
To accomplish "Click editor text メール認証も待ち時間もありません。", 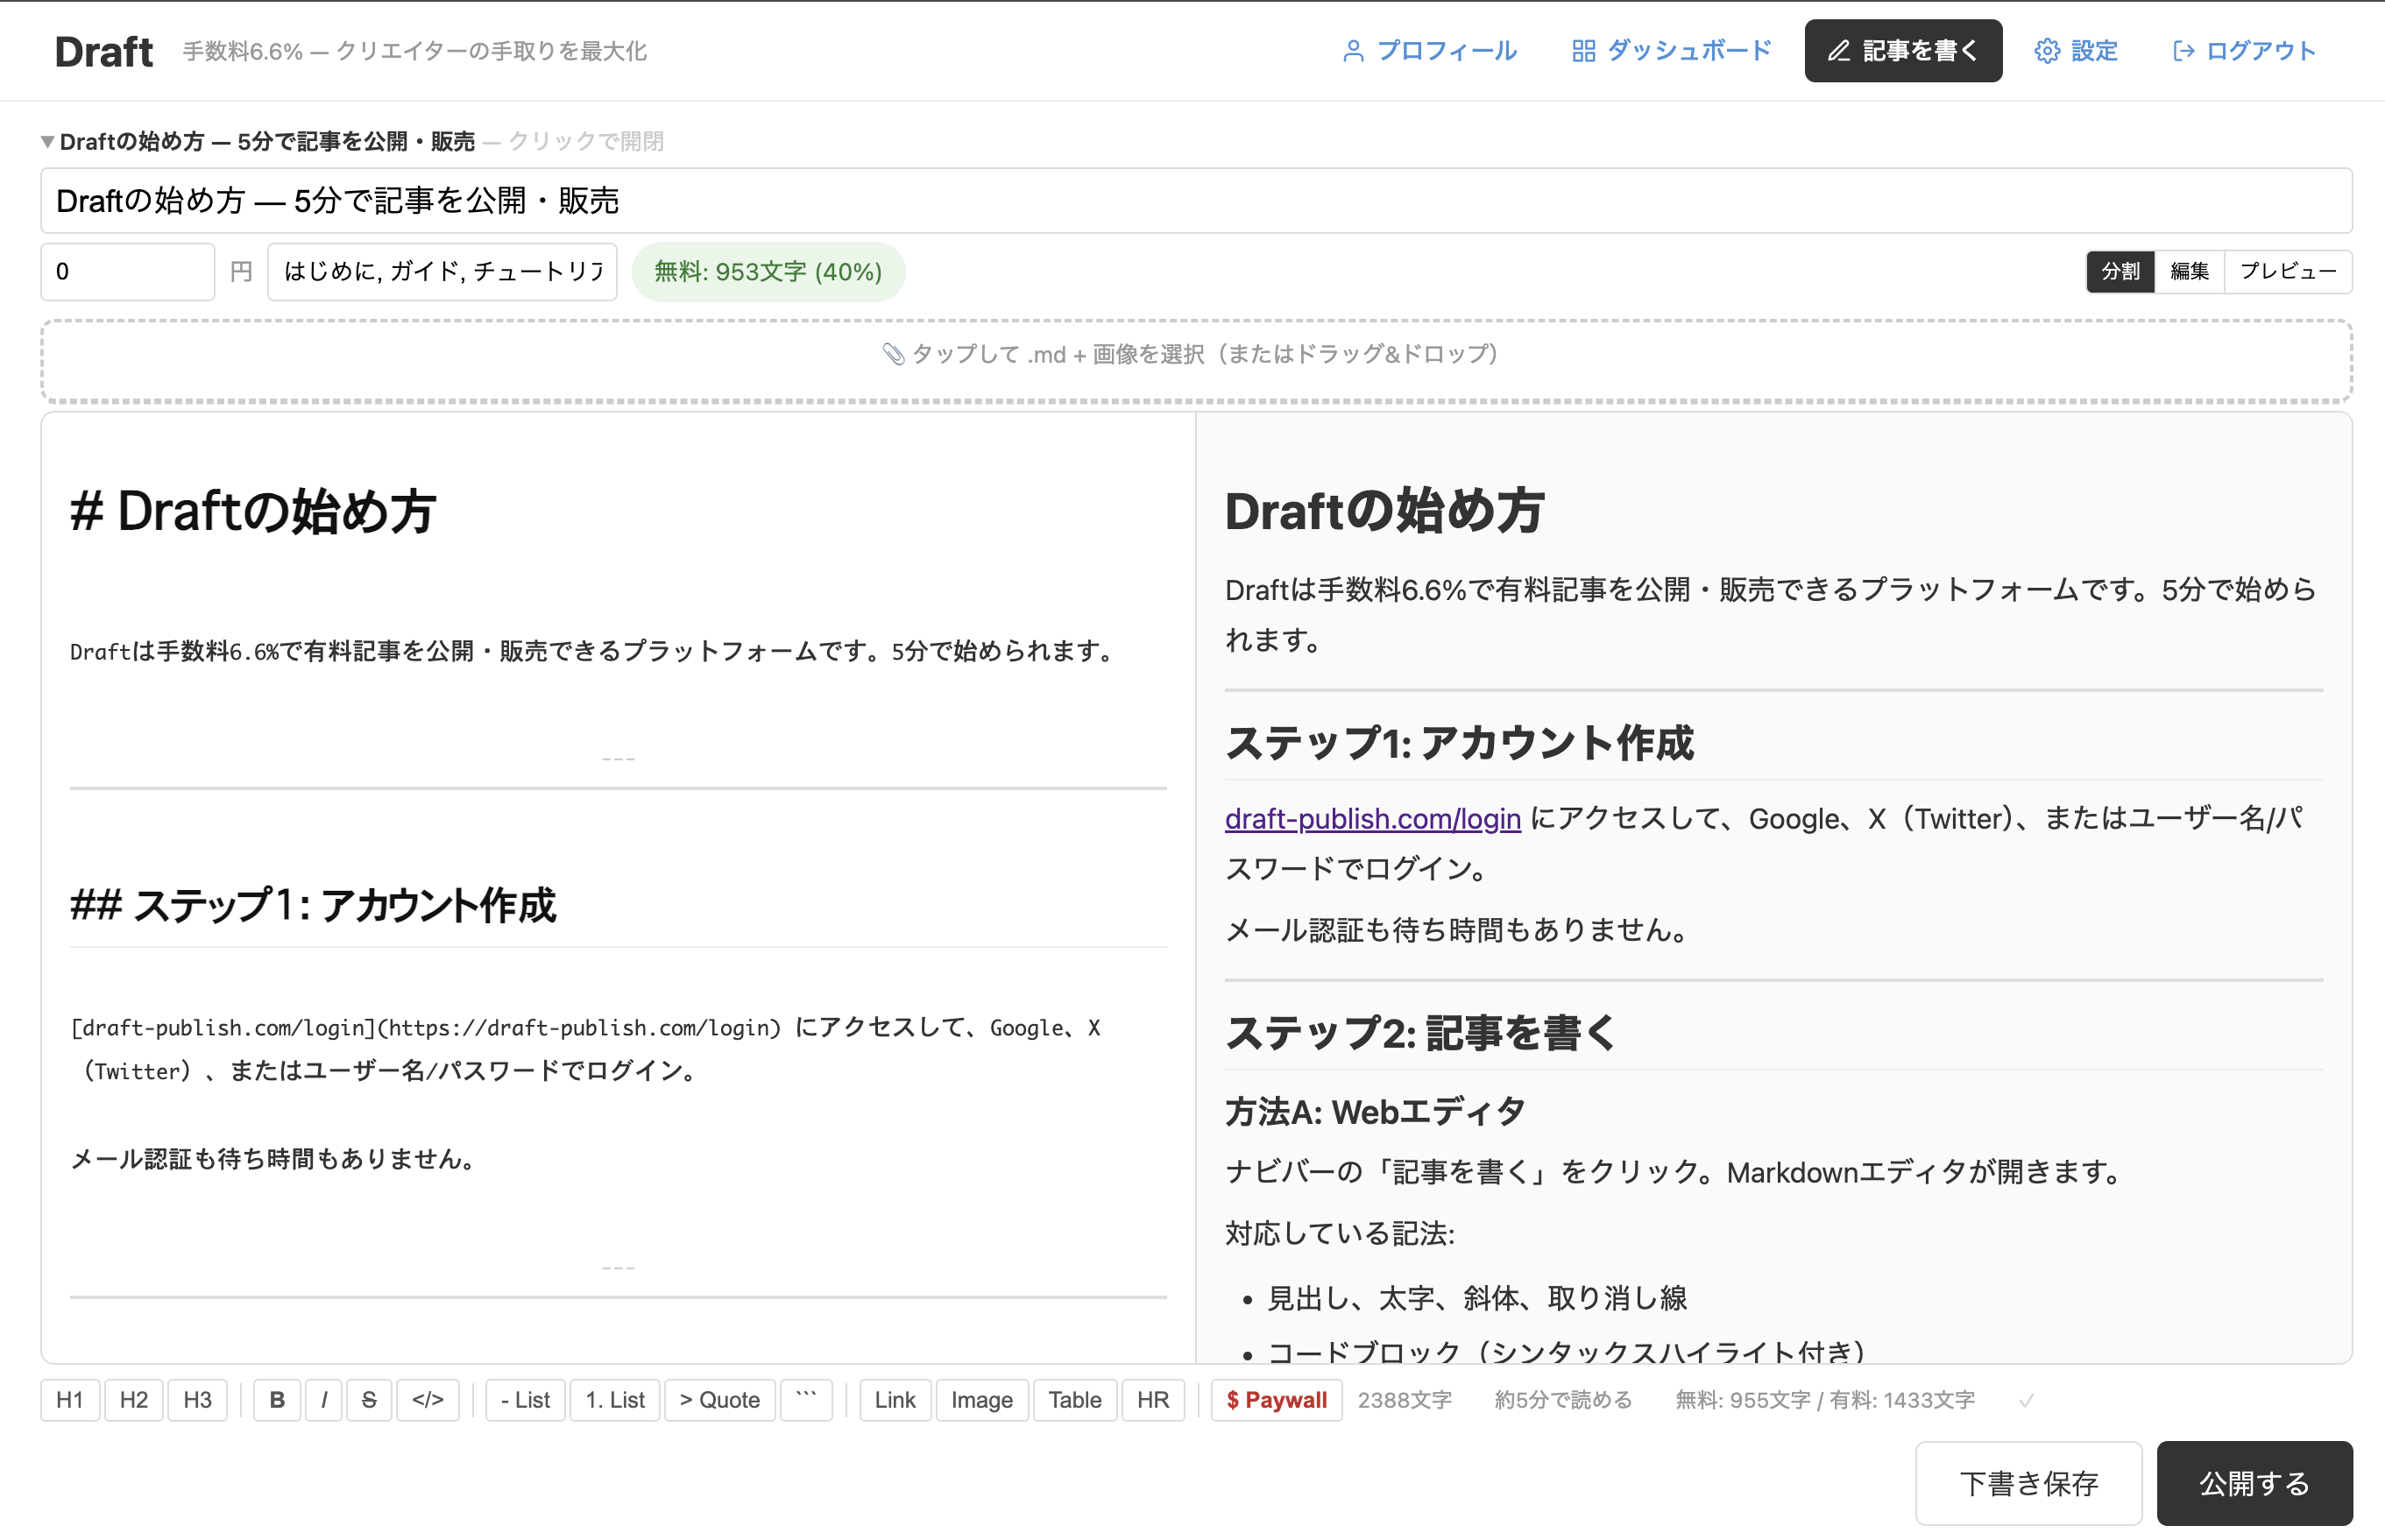I will pyautogui.click(x=276, y=1159).
